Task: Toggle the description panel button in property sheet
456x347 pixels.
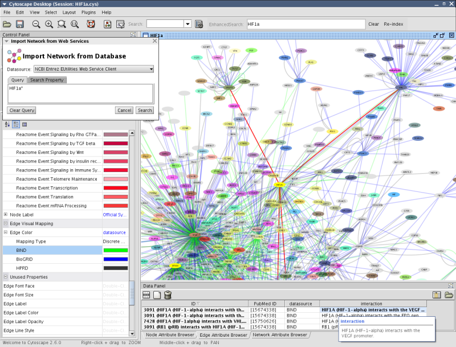Action: click(x=25, y=124)
